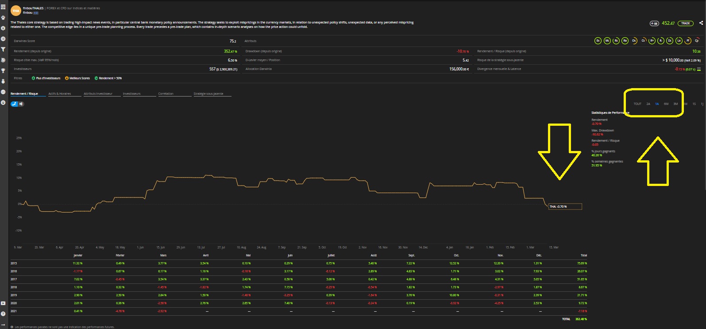Open the grid menu icon in the sidebar
Screen dimensions: 706x329
(3, 7)
